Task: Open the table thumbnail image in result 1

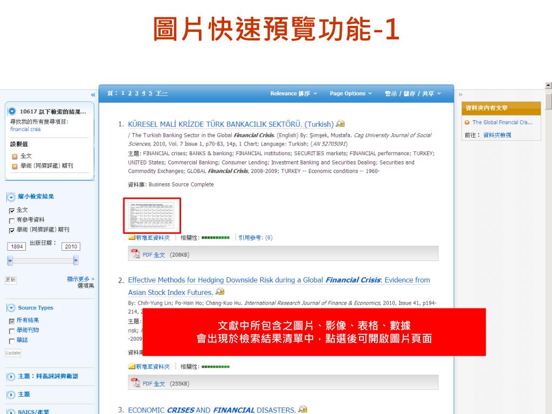Action: coord(152,216)
